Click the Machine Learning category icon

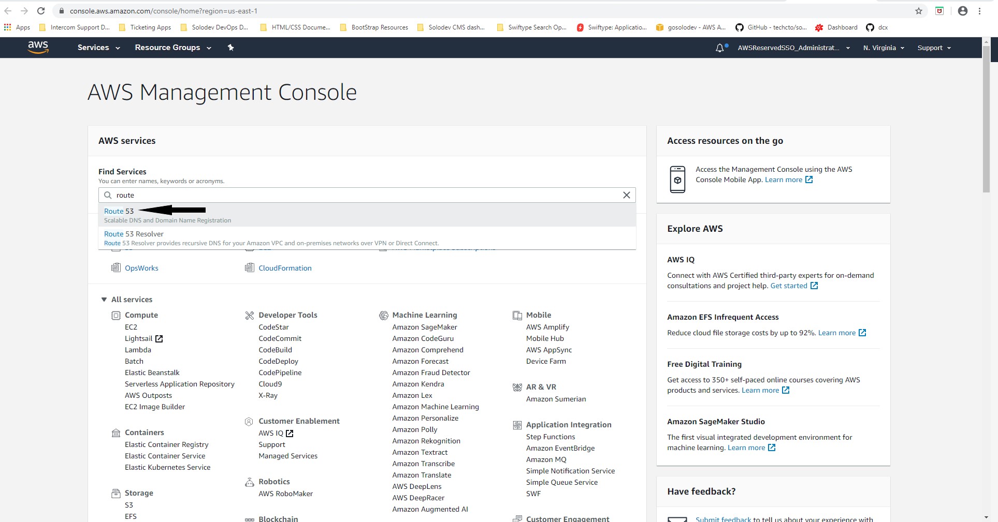[x=384, y=315]
